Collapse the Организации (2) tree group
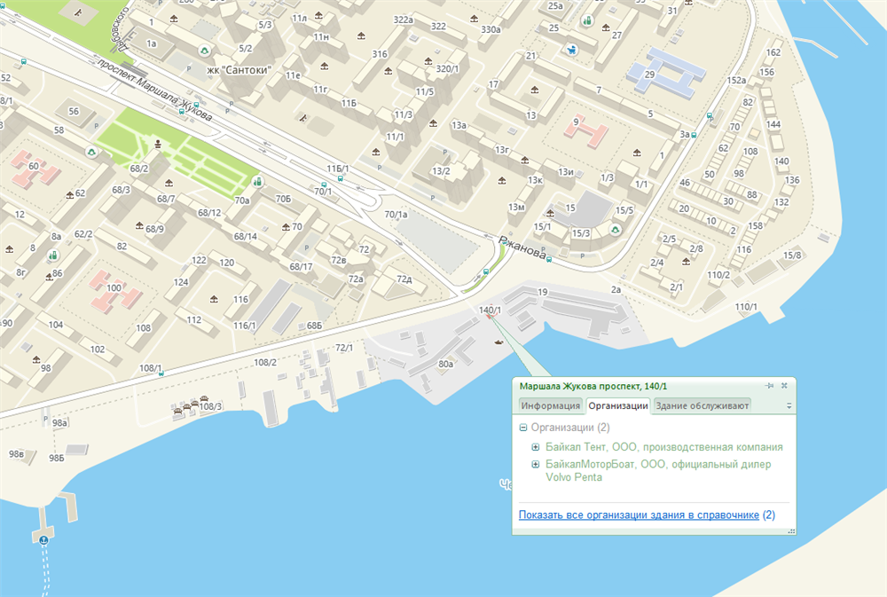887x597 pixels. click(x=523, y=428)
